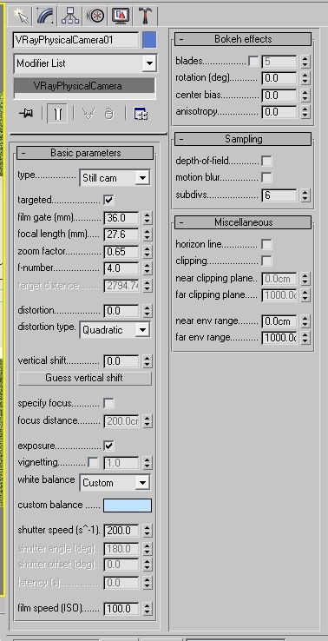Open the Display panel tab
The height and width of the screenshot is (641, 328).
click(x=121, y=16)
